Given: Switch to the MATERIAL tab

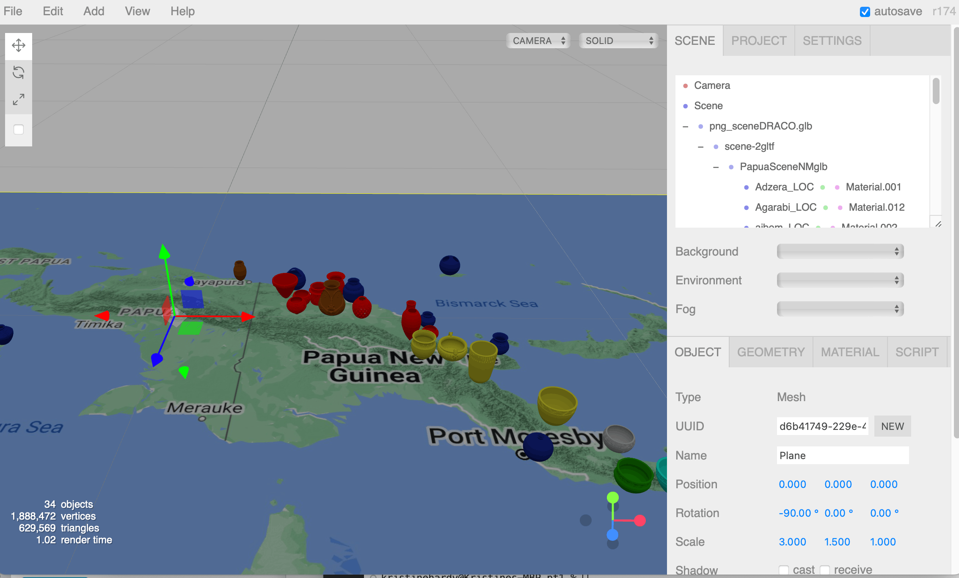Looking at the screenshot, I should point(850,352).
